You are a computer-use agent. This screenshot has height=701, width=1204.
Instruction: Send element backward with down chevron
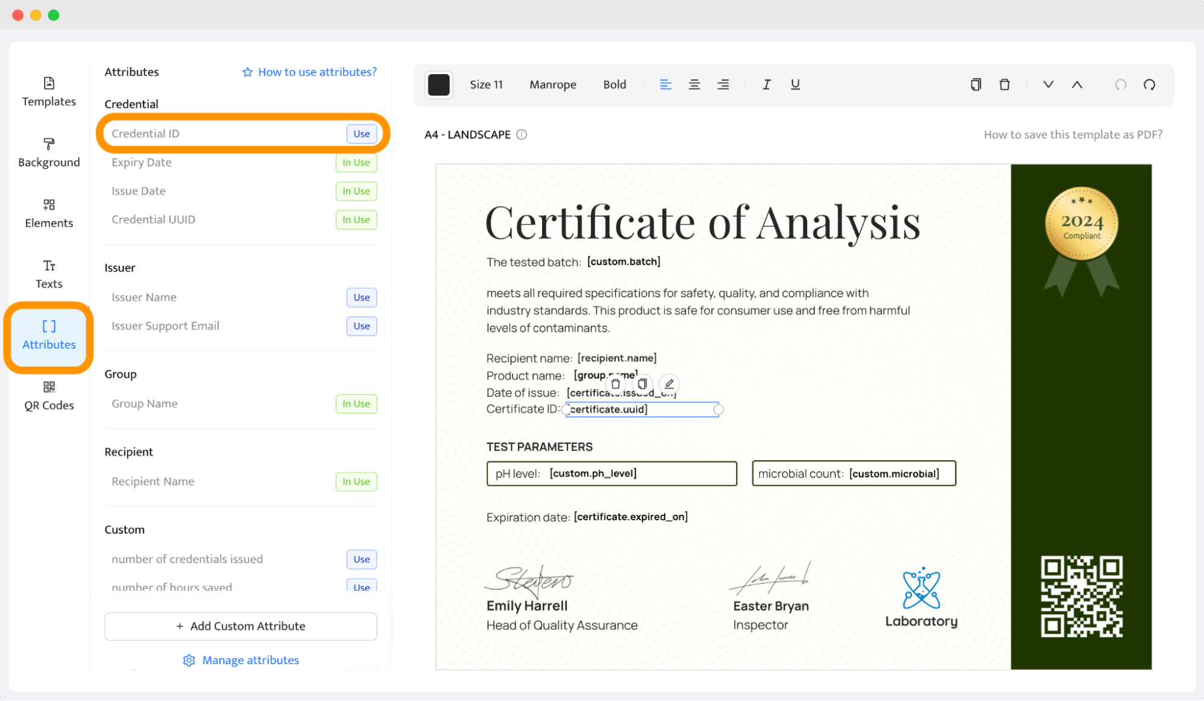pos(1048,85)
